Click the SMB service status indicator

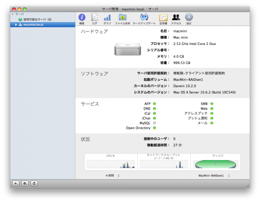point(212,104)
